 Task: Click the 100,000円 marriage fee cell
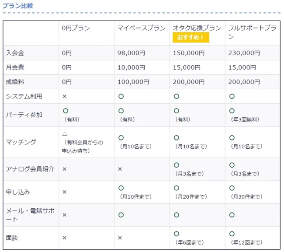tap(133, 82)
